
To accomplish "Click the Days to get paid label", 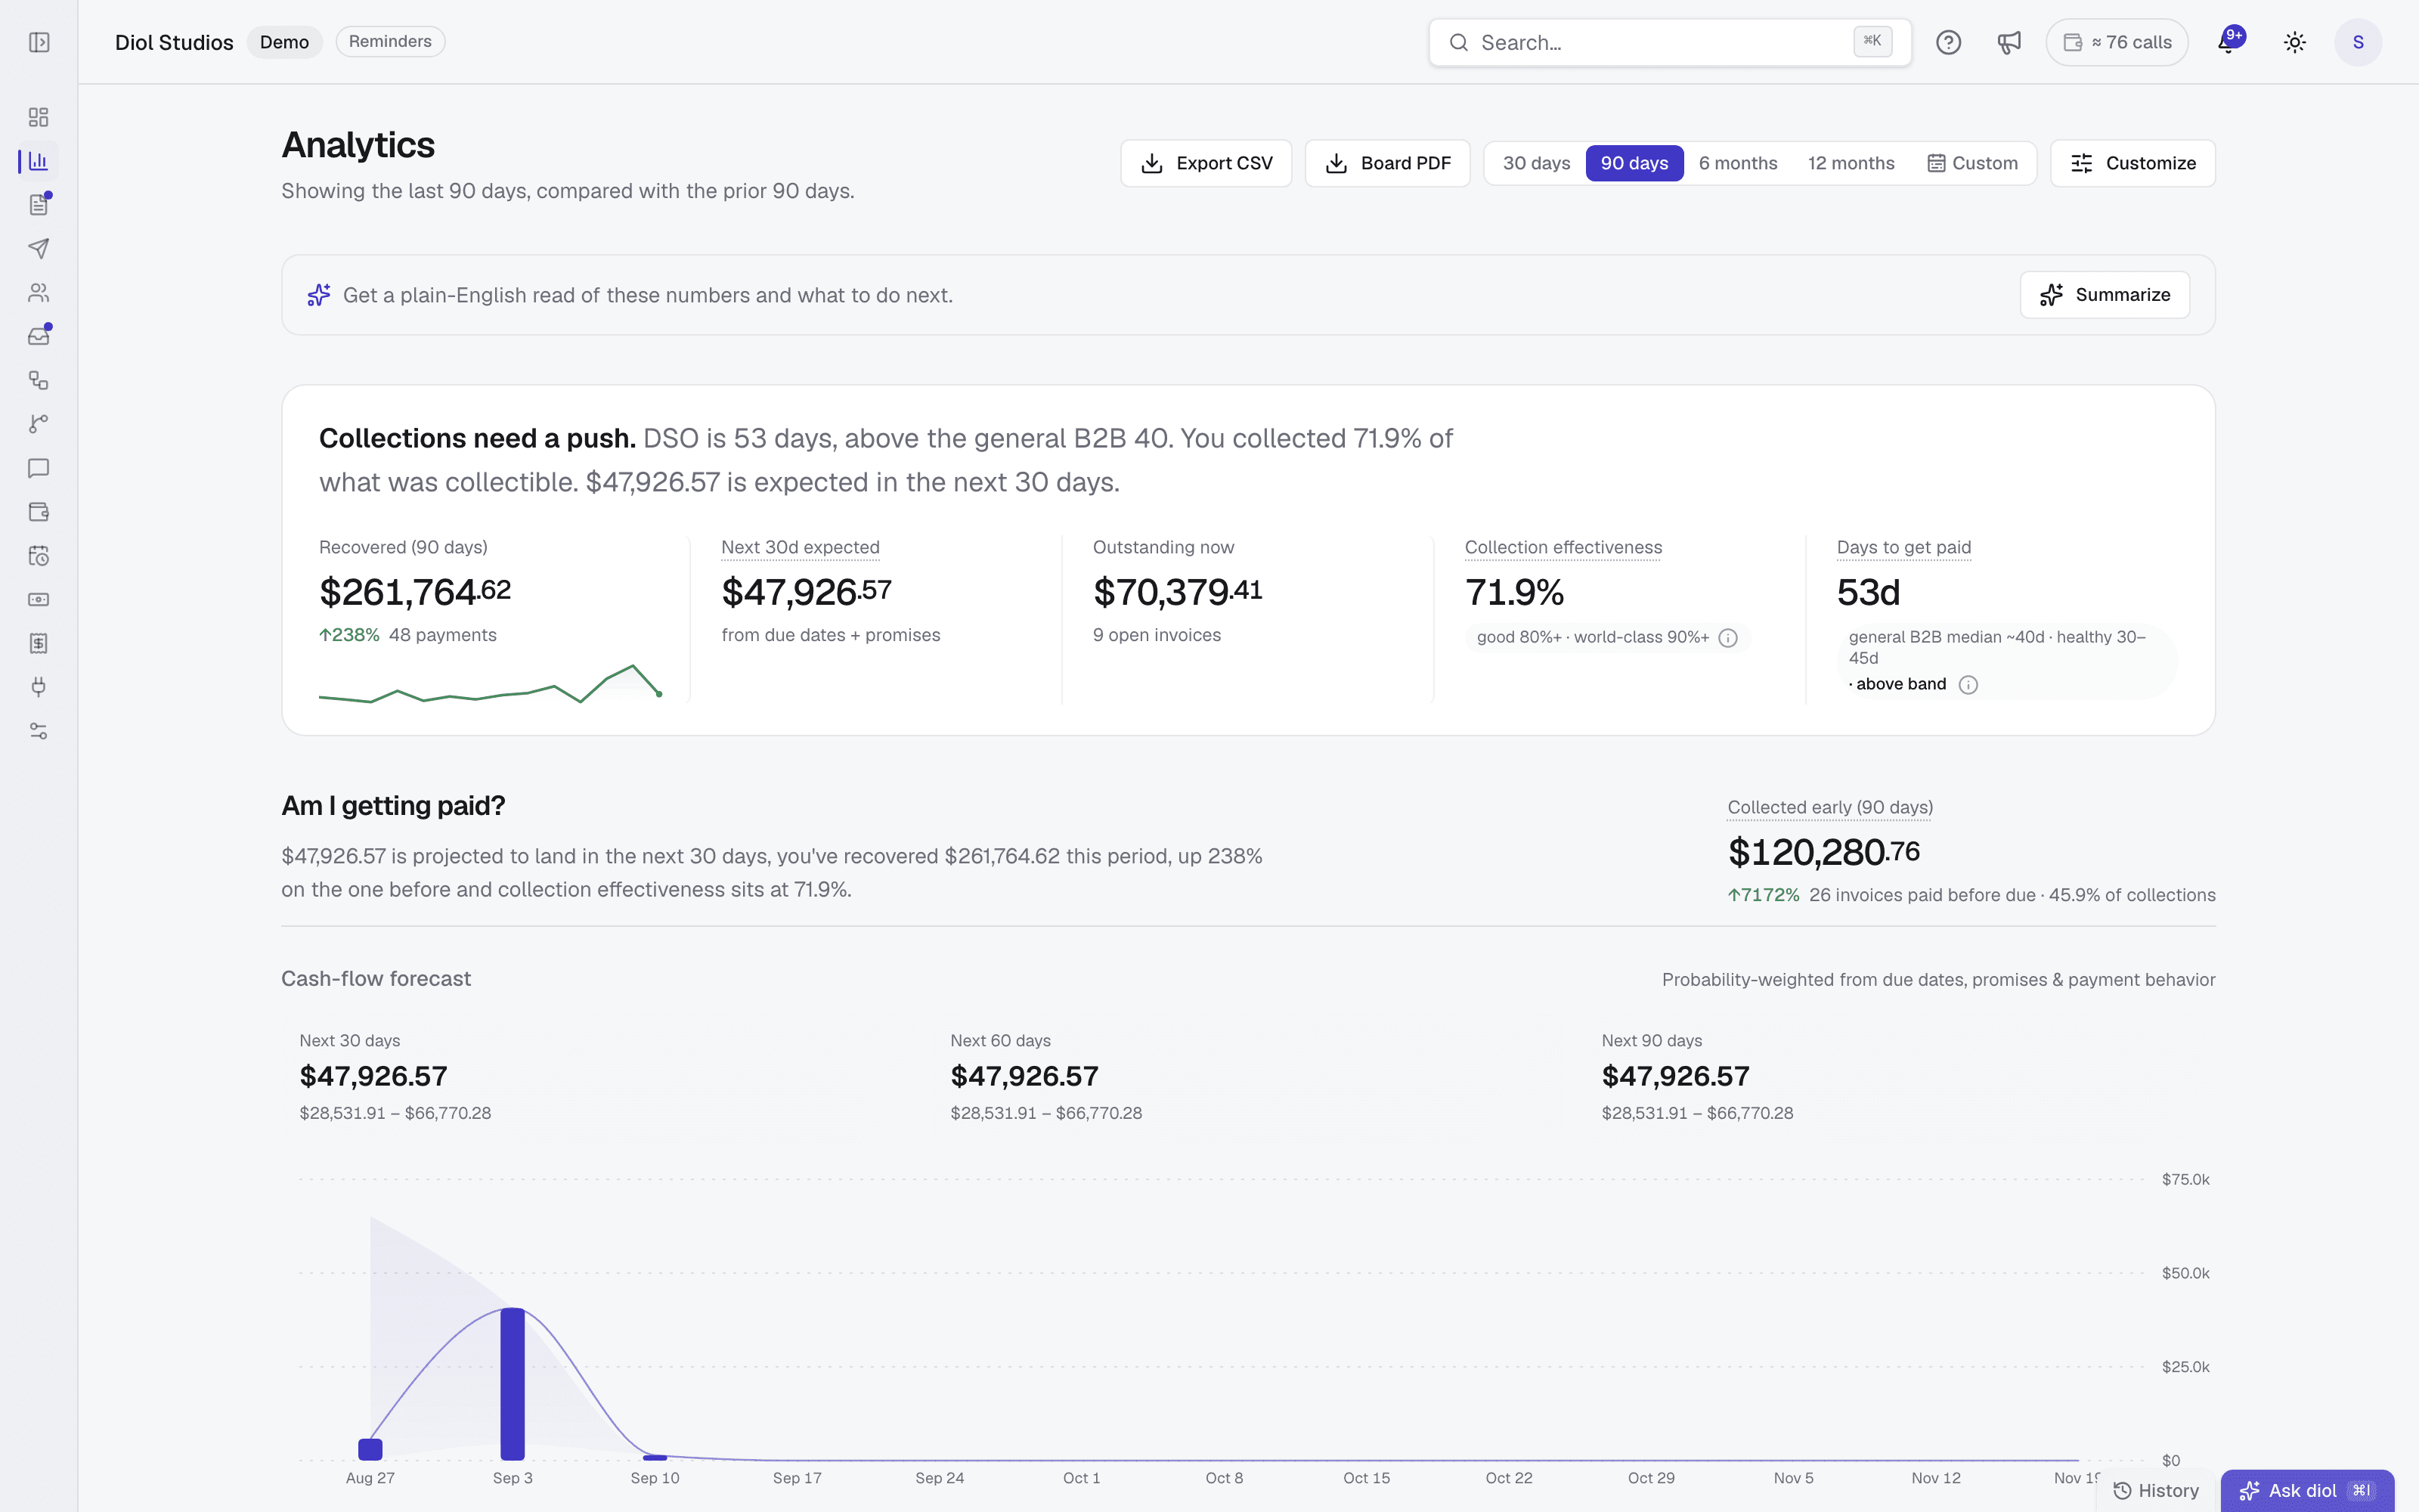I will pos(1904,547).
